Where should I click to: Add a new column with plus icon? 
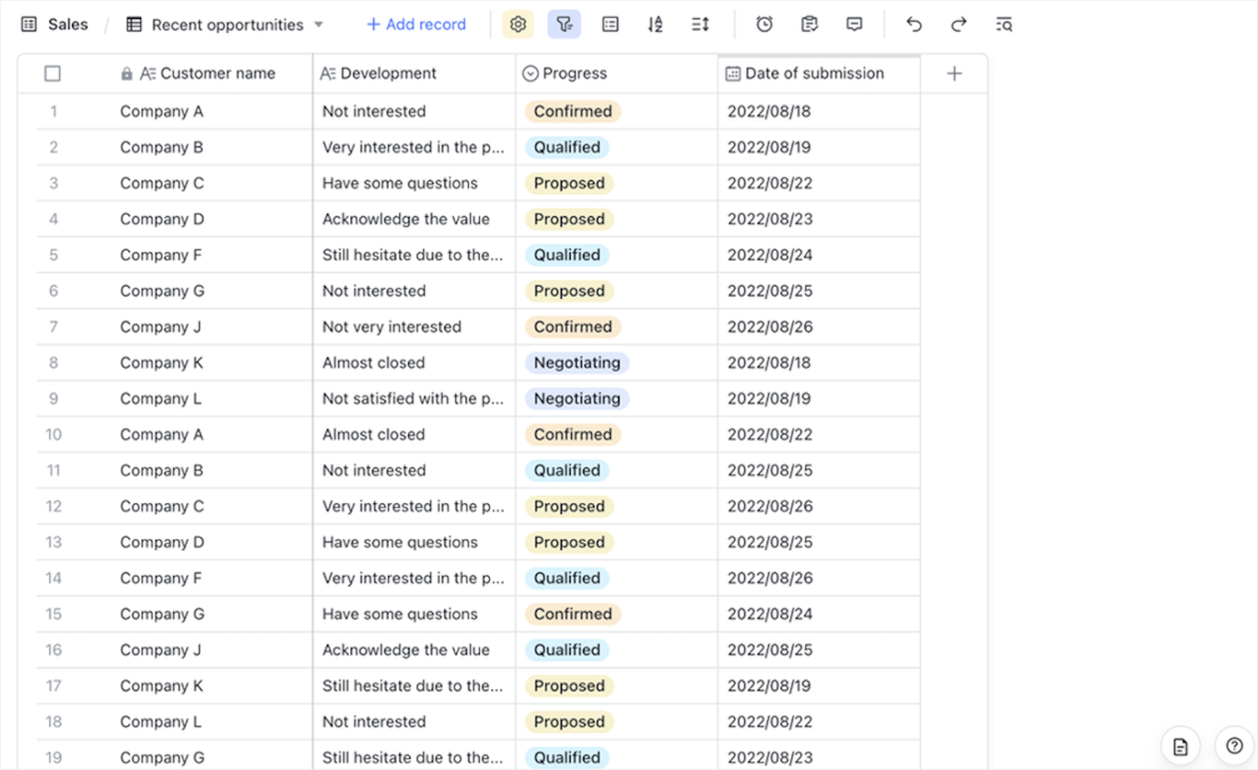pyautogui.click(x=954, y=74)
